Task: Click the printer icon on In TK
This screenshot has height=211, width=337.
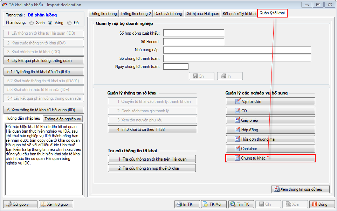Action: [x=179, y=204]
